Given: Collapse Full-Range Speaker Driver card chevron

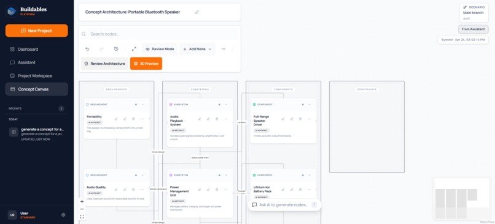Looking at the screenshot, I should 310,105.
